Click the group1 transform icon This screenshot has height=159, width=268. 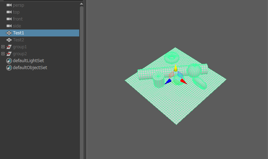click(9, 47)
